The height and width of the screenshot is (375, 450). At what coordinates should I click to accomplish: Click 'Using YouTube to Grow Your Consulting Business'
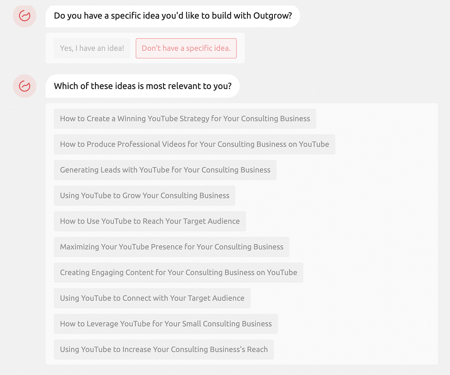coord(145,196)
